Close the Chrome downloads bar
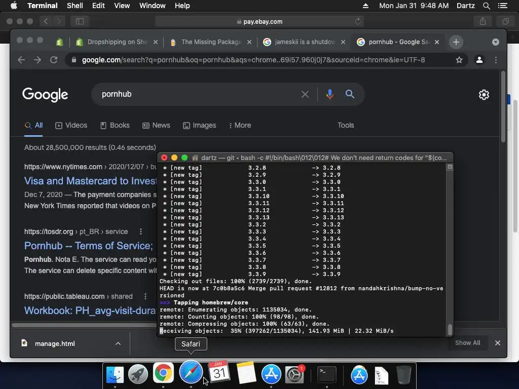 click(x=498, y=343)
